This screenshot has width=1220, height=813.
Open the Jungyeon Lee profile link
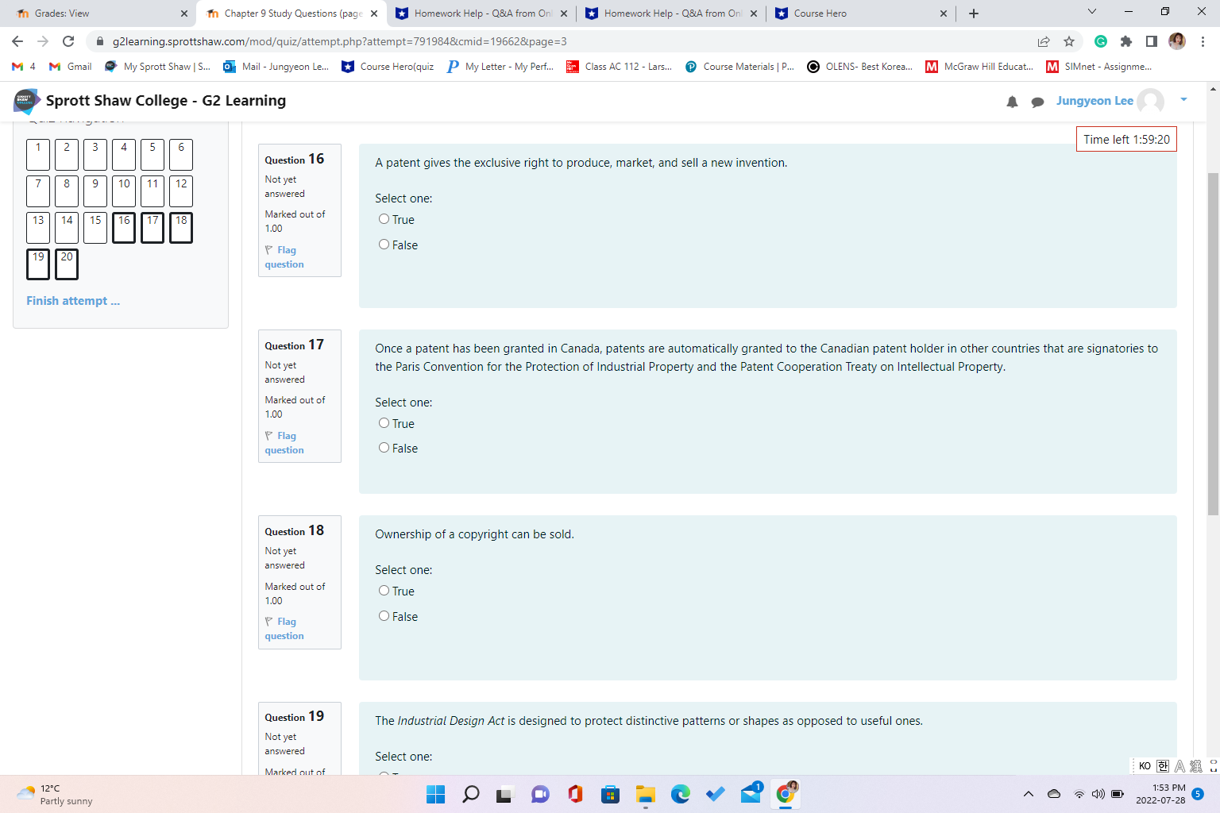(1095, 101)
